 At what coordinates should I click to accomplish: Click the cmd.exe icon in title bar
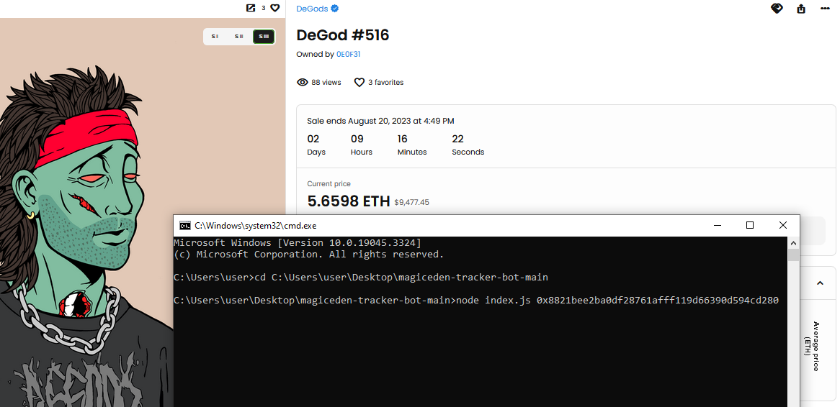(x=185, y=226)
